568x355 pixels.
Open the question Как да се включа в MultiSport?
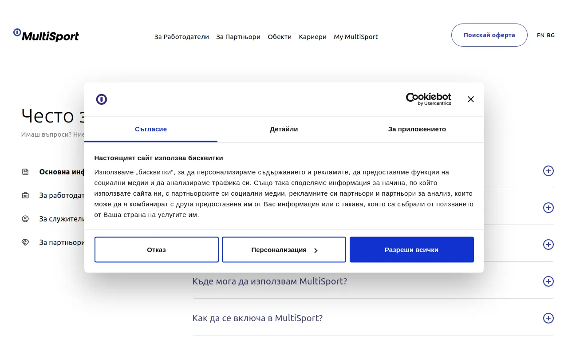point(257,318)
